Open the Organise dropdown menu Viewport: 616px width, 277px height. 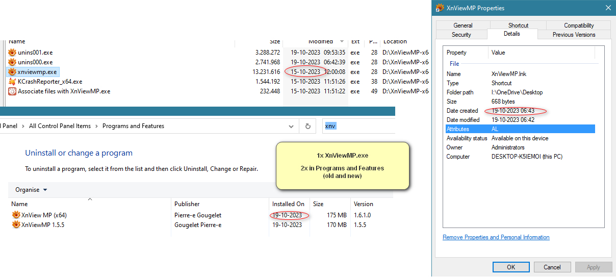click(x=32, y=190)
